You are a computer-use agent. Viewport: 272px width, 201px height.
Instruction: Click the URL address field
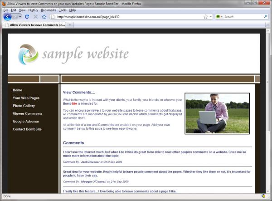point(127,16)
